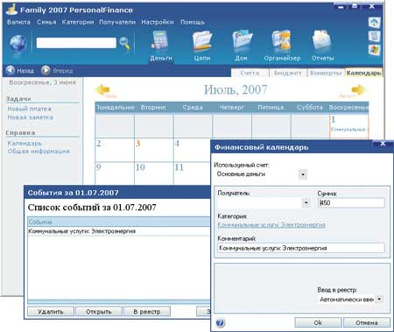The height and width of the screenshot is (332, 394).
Task: Click the Windows flag icon at right edge
Action: (375, 50)
